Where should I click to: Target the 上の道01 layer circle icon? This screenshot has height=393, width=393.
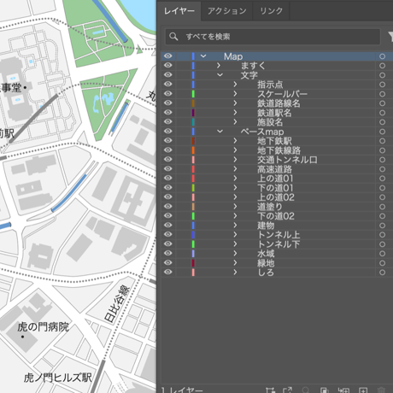(x=382, y=179)
